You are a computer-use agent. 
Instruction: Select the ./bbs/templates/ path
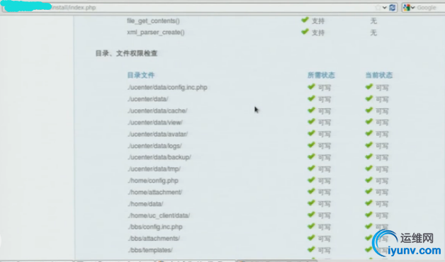(150, 250)
